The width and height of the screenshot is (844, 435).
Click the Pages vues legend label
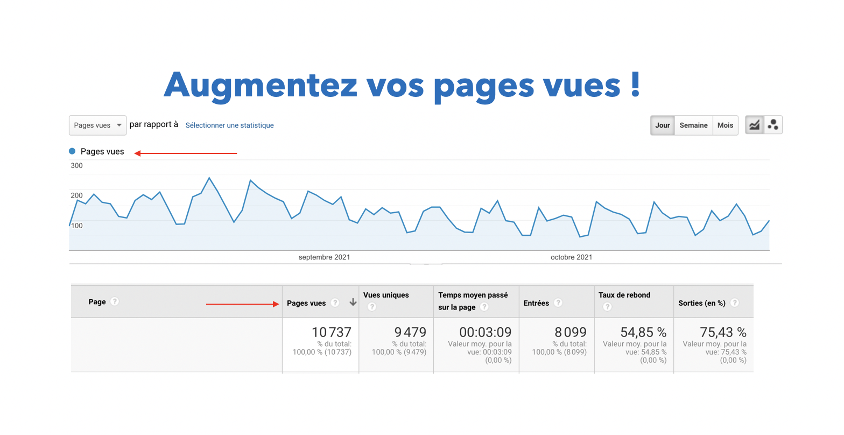[102, 152]
